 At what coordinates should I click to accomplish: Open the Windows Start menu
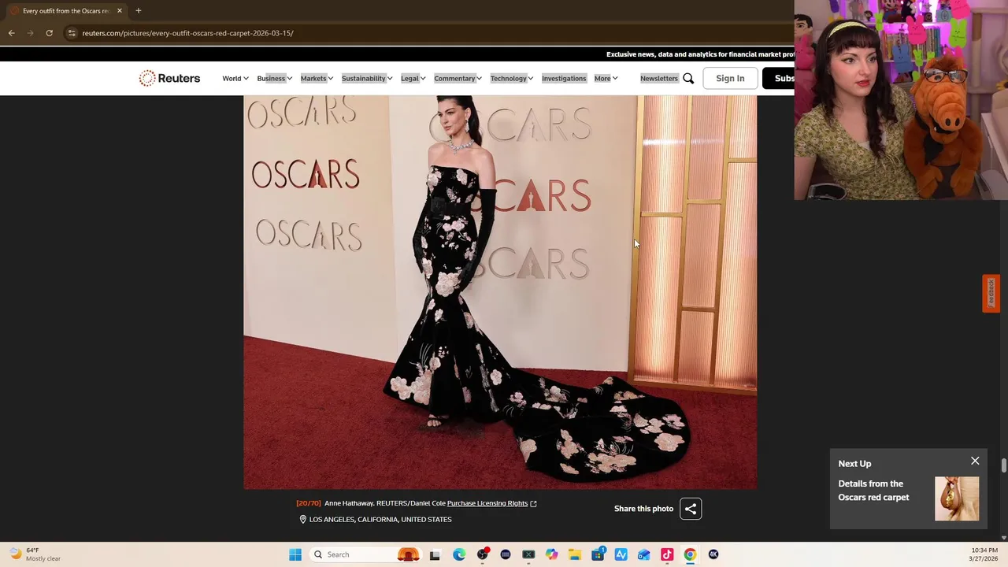click(295, 554)
